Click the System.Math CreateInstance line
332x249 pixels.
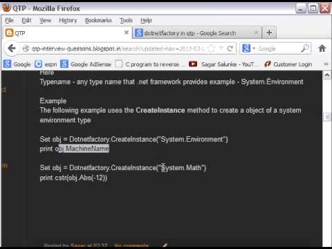[123, 168]
